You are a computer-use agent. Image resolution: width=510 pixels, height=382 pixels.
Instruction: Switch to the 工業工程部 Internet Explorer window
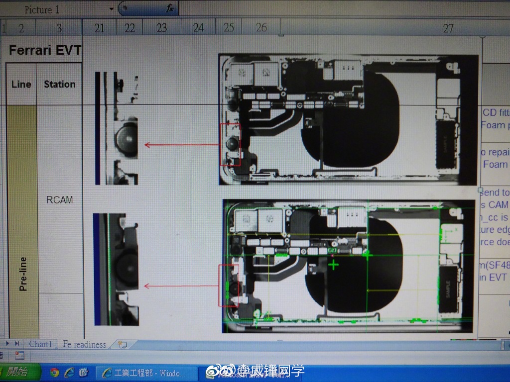[x=144, y=373]
